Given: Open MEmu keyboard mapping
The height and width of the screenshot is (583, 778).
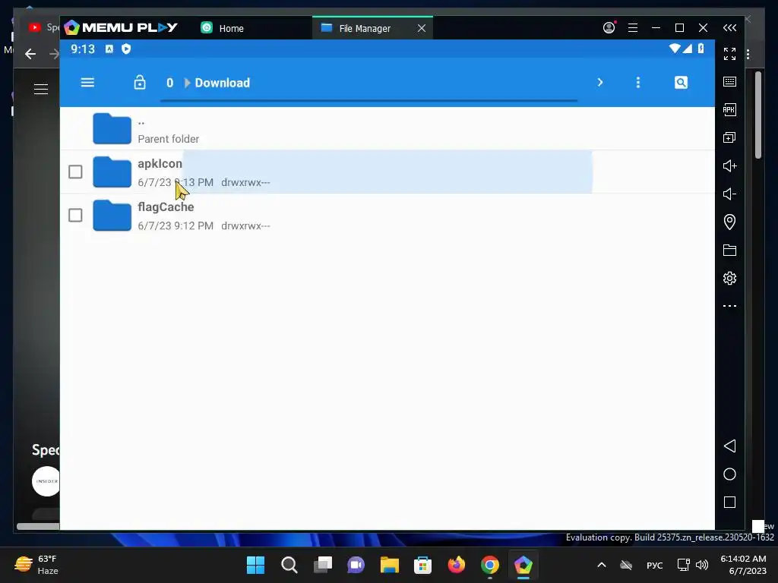Looking at the screenshot, I should [x=729, y=81].
